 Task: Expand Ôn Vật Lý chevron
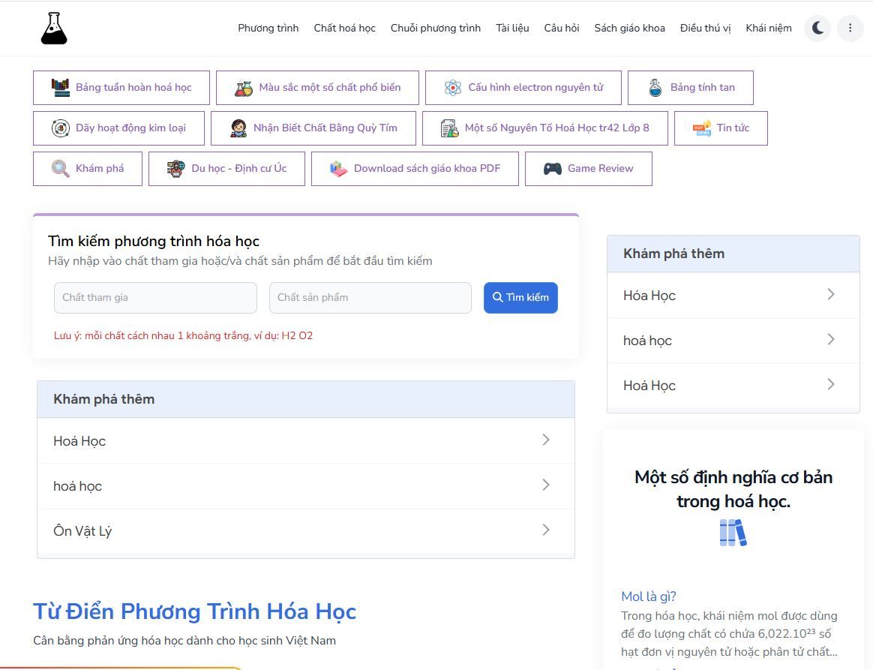click(x=546, y=530)
